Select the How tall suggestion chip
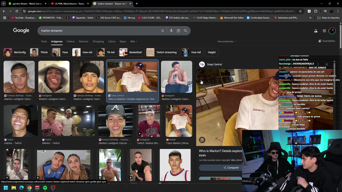Image resolution: width=342 pixels, height=192 pixels. pyautogui.click(x=192, y=52)
